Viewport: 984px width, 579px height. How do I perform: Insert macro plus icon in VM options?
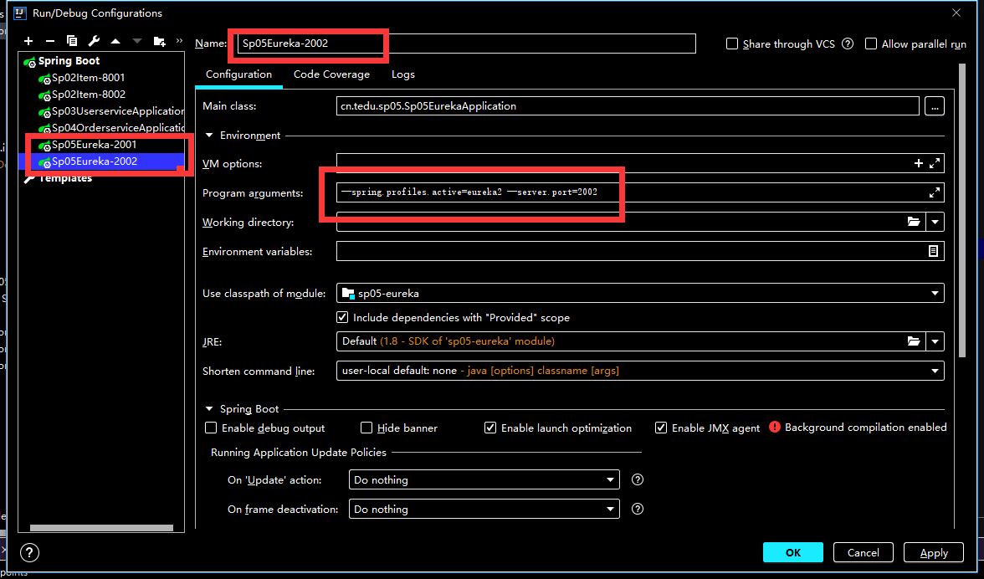918,163
